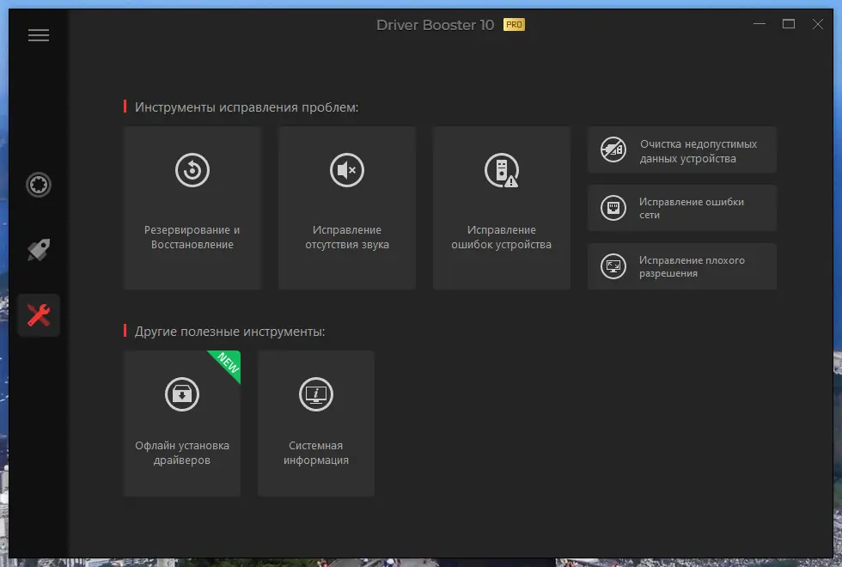This screenshot has width=842, height=567.
Task: Click the offline driver installer box icon
Action: [x=182, y=394]
